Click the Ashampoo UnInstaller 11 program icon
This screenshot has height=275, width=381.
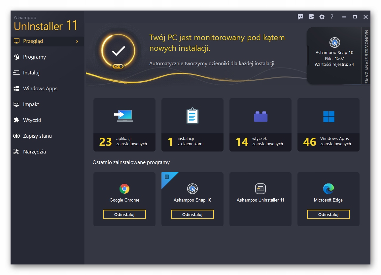point(260,188)
